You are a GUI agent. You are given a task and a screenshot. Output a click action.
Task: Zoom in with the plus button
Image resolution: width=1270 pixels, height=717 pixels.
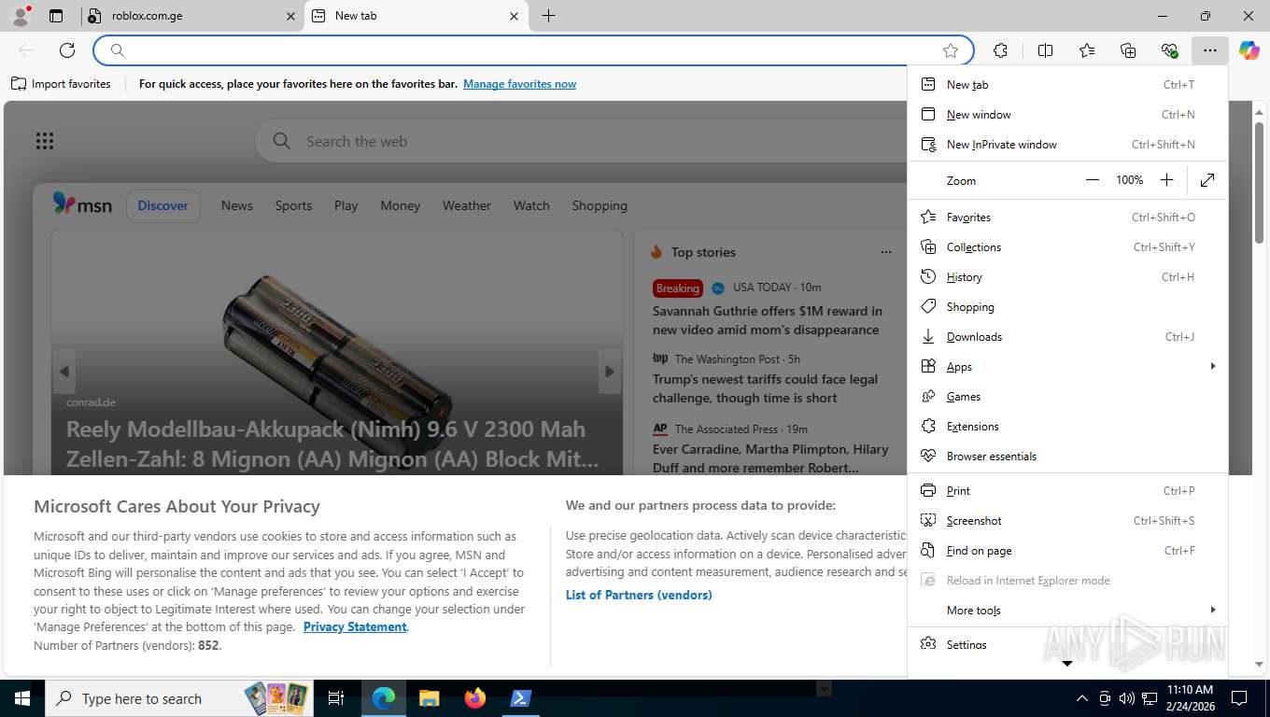click(1166, 180)
